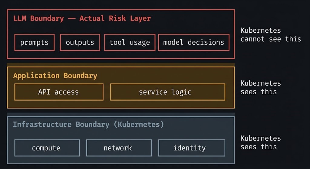
Task: Click 'Infrastructure Boundary (Kubernetes)' heading
Action: (x=88, y=125)
